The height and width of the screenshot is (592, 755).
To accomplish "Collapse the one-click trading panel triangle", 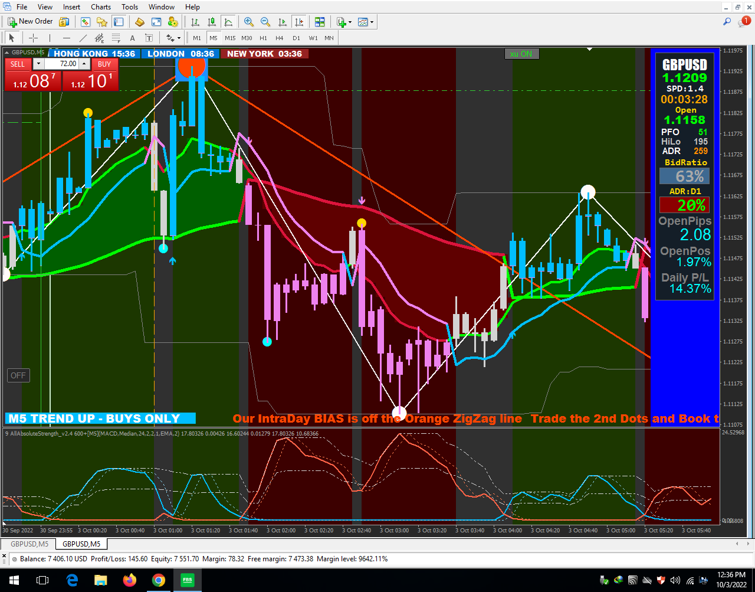I will [7, 53].
